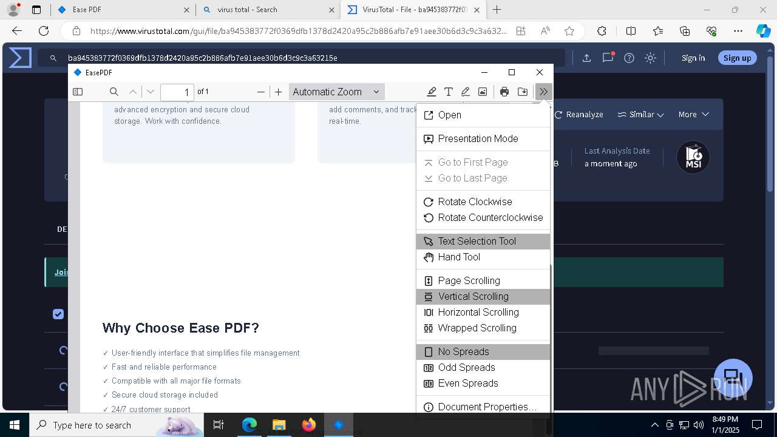Open Edge extensions puzzle icon
The width and height of the screenshot is (777, 437).
[602, 31]
